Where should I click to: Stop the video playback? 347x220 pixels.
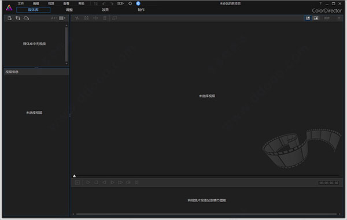click(x=96, y=182)
